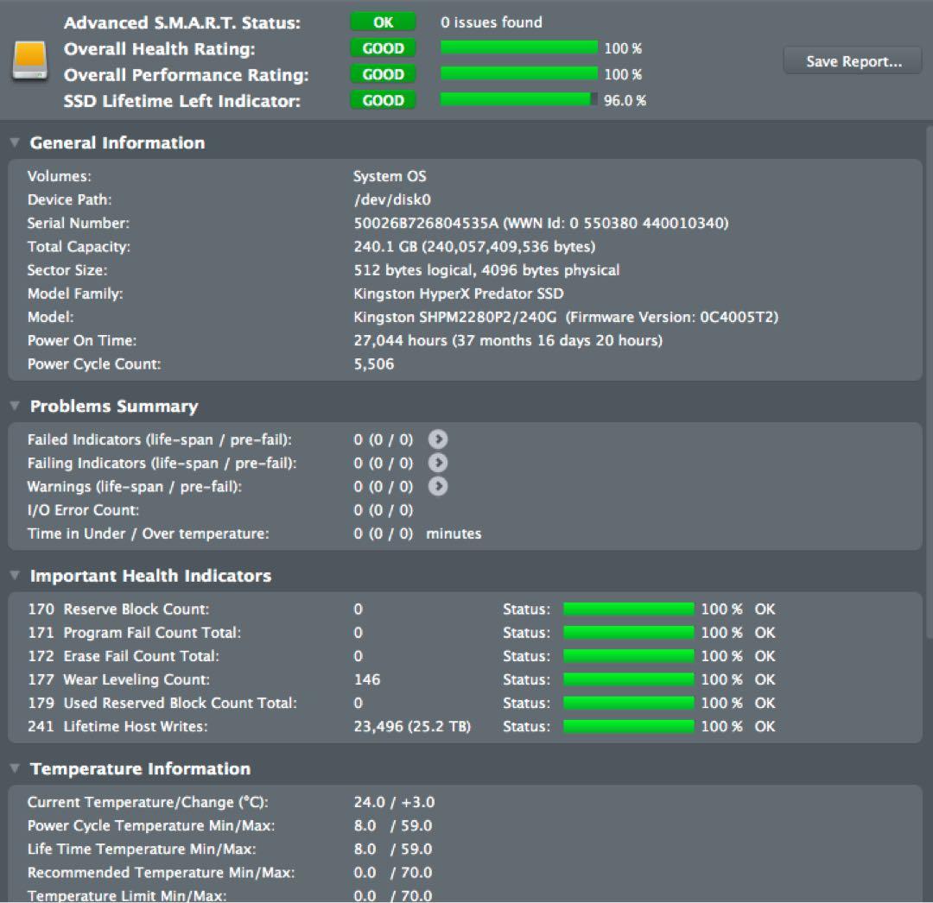Click the 0 issues found label
This screenshot has height=903, width=933.
tap(489, 22)
